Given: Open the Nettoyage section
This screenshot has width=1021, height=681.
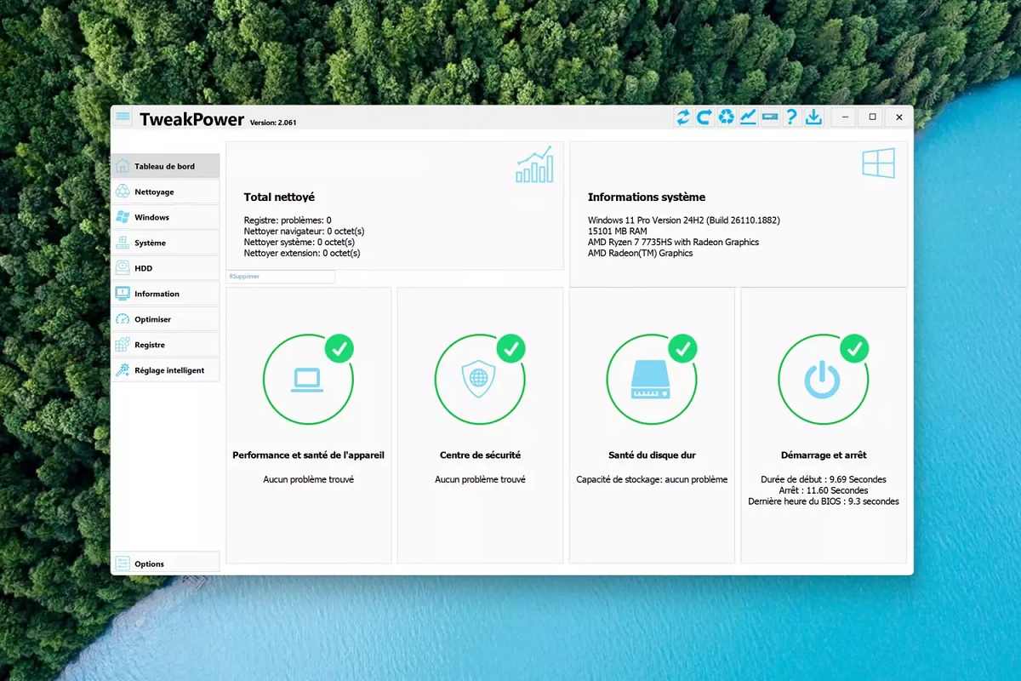Looking at the screenshot, I should 165,192.
